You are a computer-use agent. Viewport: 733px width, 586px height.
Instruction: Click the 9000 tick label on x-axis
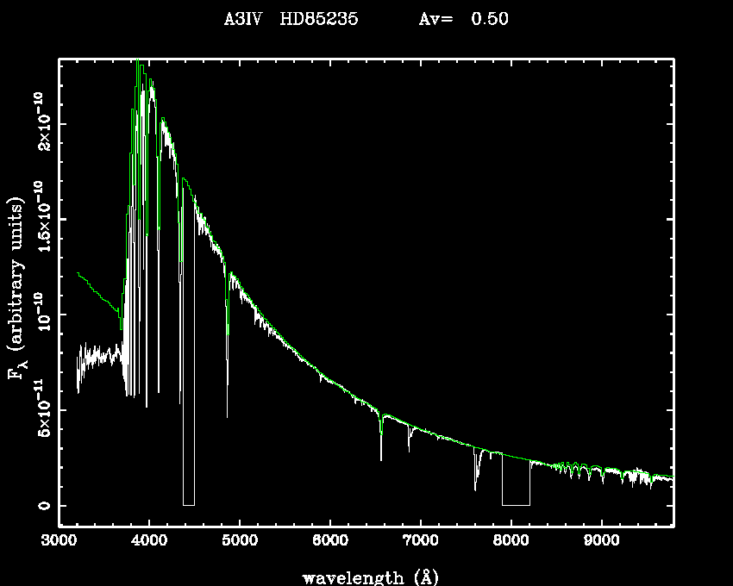coord(602,541)
